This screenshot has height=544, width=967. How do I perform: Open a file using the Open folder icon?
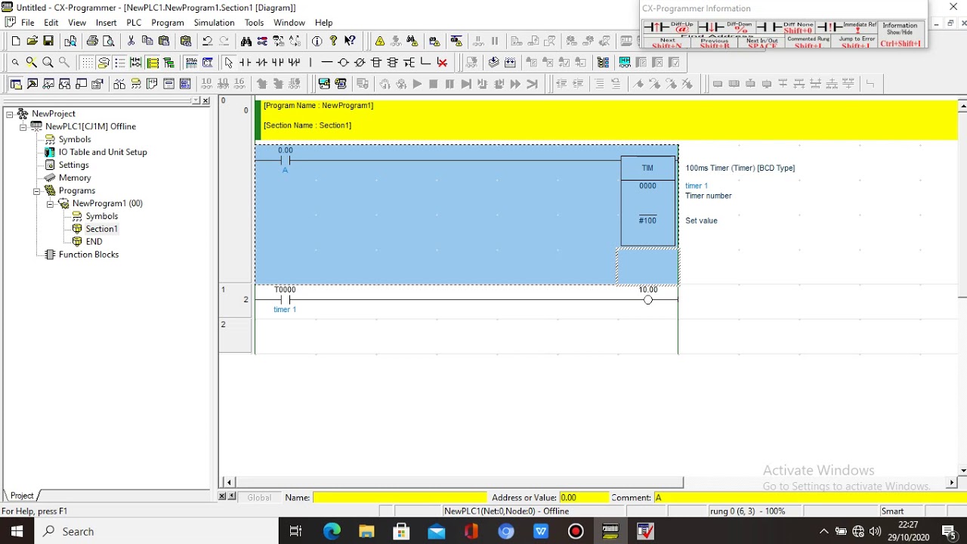32,41
